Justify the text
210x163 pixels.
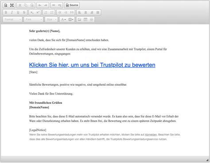coord(98,12)
